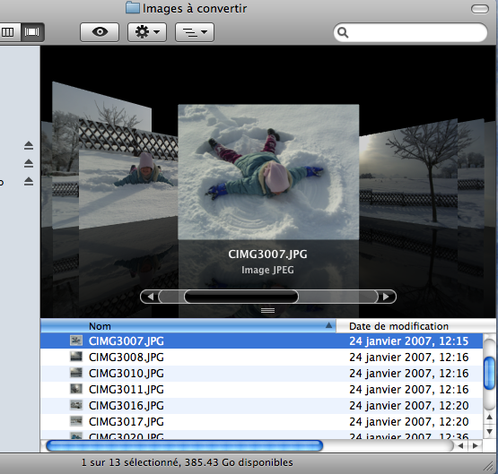
Task: Open the Action gear dropdown menu
Action: pos(147,32)
